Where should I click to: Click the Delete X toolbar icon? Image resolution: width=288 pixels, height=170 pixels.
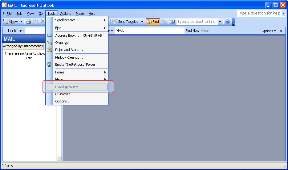[43, 22]
